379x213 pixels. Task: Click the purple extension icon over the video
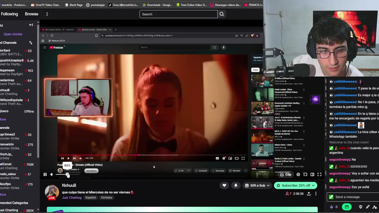(316, 99)
